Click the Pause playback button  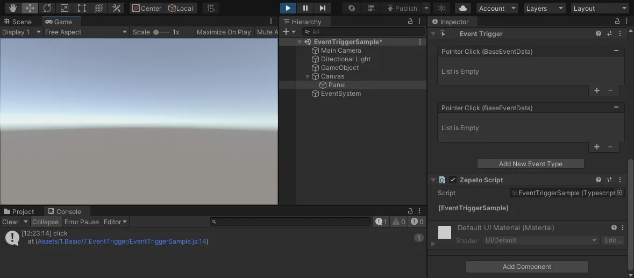[305, 8]
